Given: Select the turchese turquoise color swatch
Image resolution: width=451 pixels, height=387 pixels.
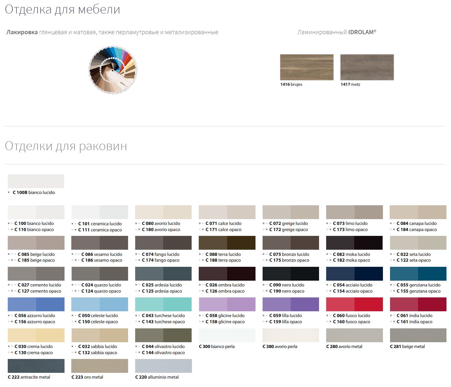Looking at the screenshot, I should pos(163,304).
